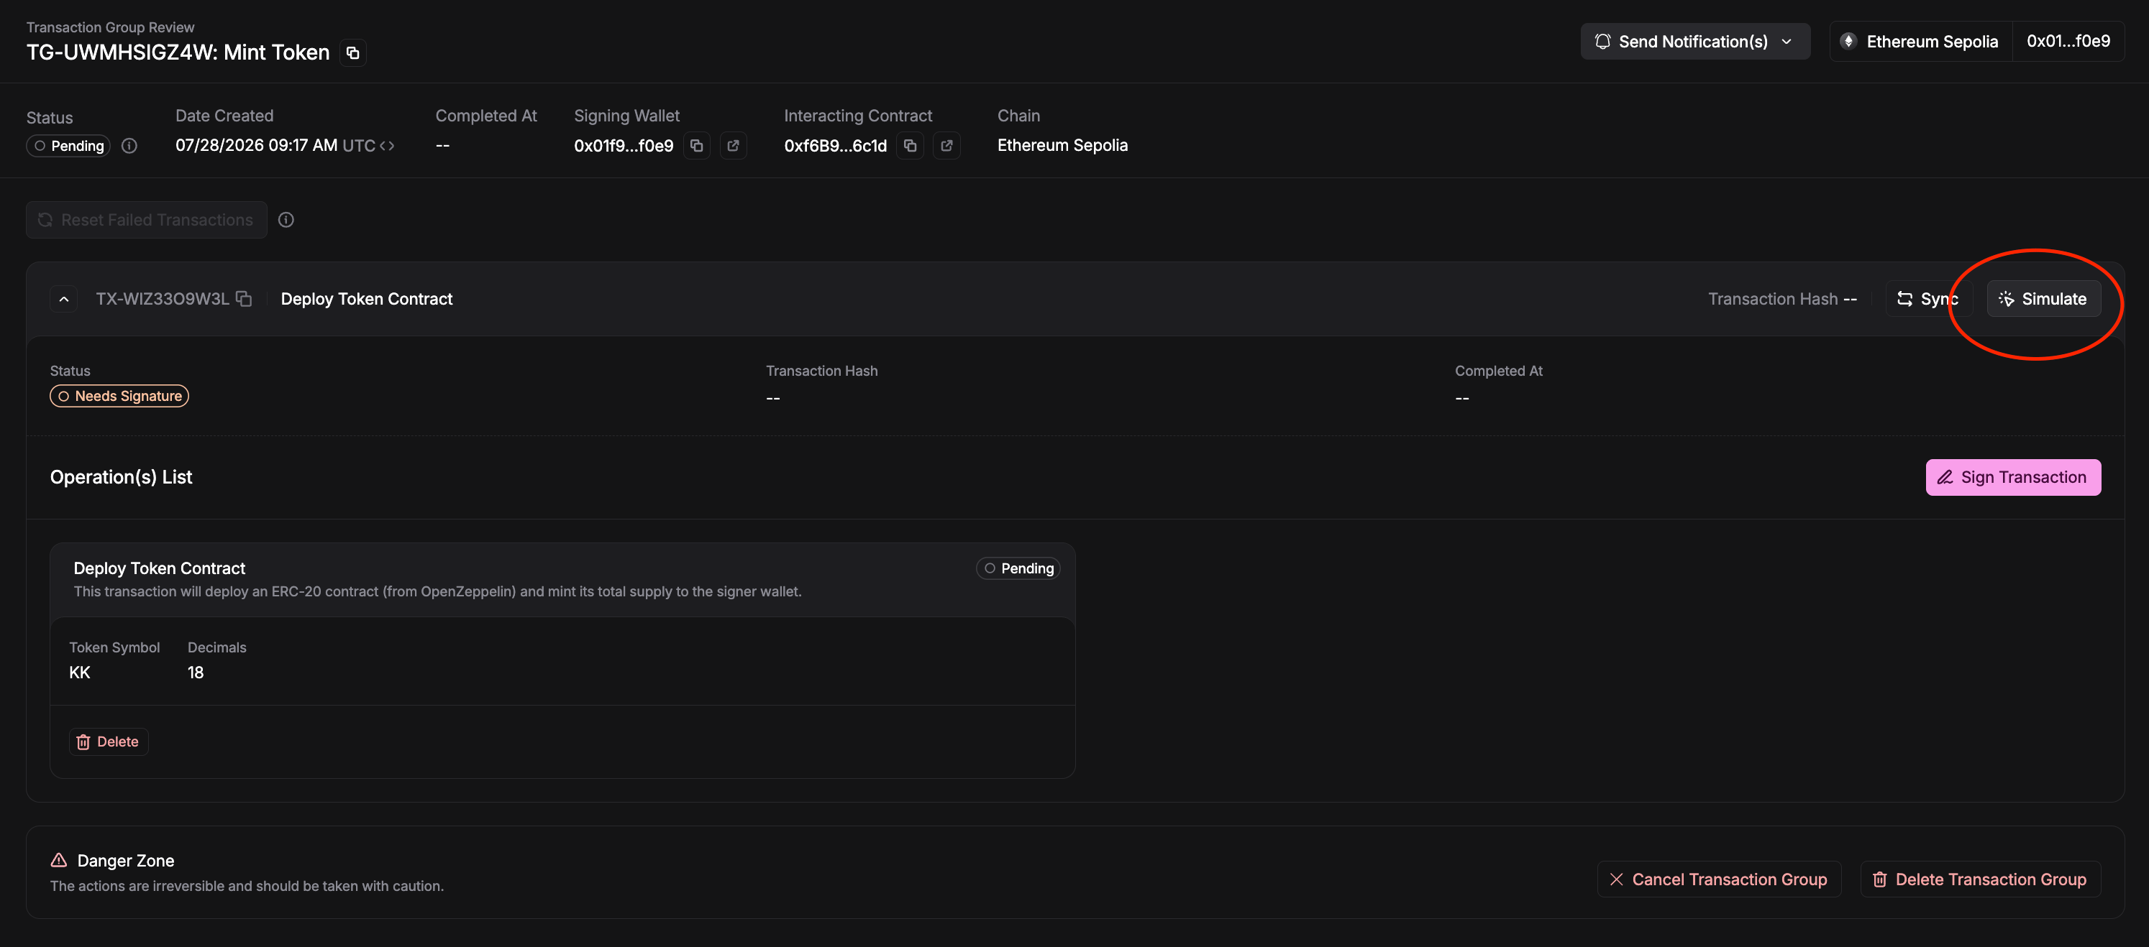The width and height of the screenshot is (2149, 947).
Task: Open the 0x01...f0e9 wallet account button
Action: click(2068, 42)
